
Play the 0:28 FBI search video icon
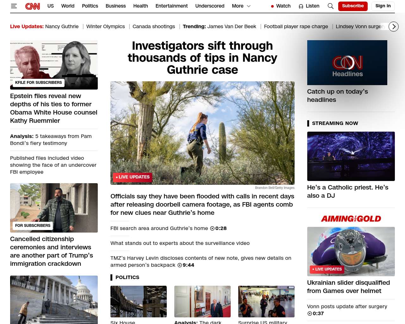pos(212,228)
